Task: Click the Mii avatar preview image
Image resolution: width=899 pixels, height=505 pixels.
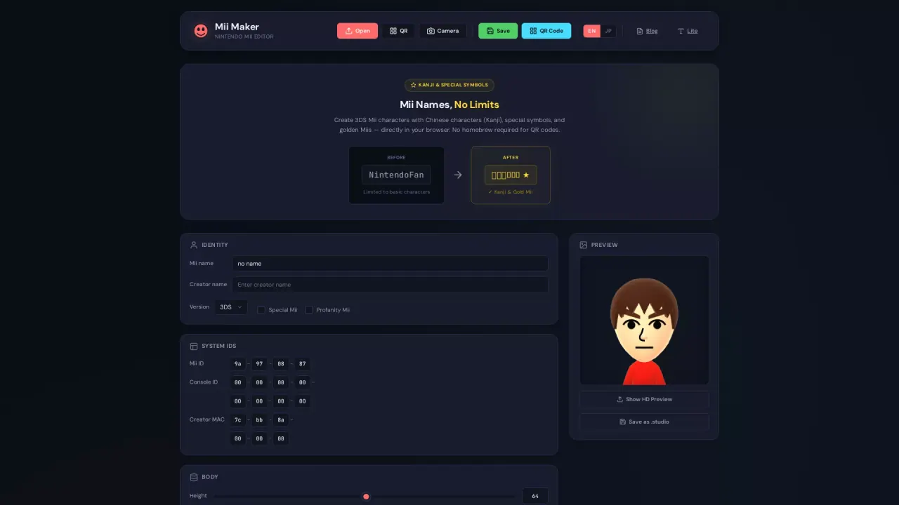Action: pos(644,320)
